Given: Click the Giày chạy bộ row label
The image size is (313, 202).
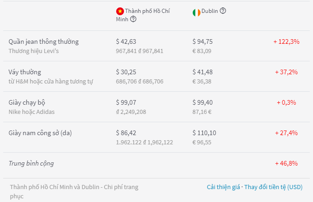Looking at the screenshot, I should (27, 102).
